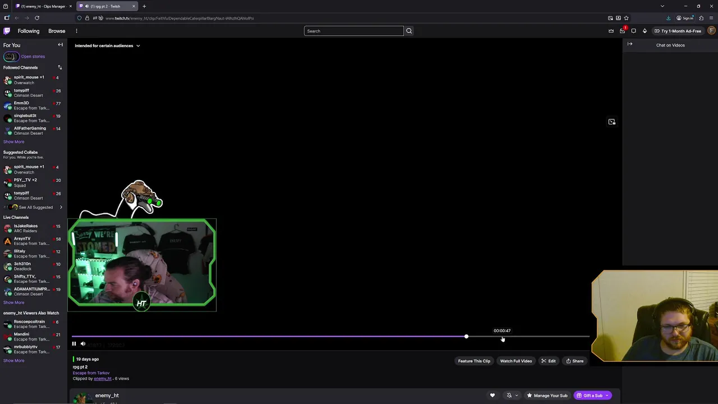The width and height of the screenshot is (718, 404).
Task: Open mrbubbitytv channel
Action: coord(34,349)
